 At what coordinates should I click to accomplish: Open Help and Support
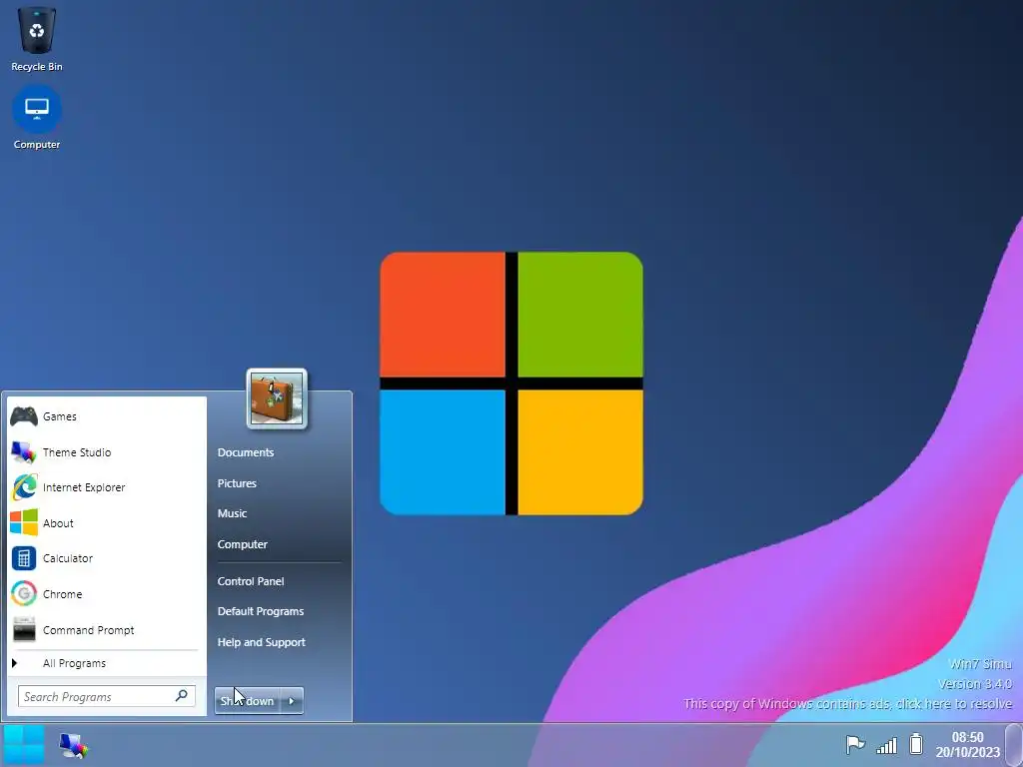point(261,642)
